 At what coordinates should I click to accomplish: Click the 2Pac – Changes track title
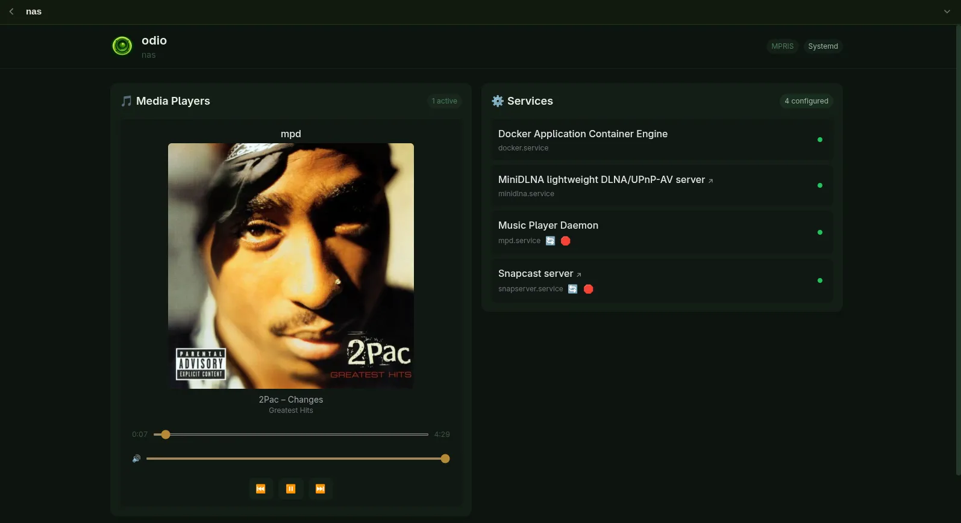tap(291, 400)
